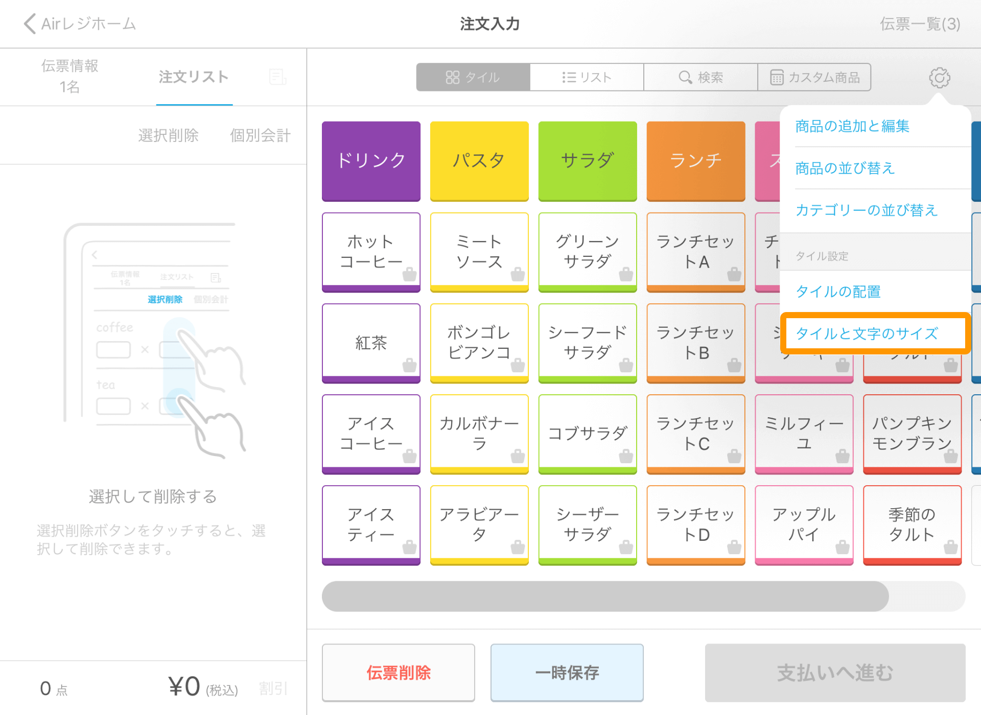Switch to リスト view tab
Image resolution: width=981 pixels, height=715 pixels.
(x=587, y=77)
